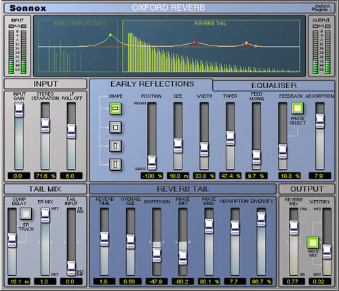Click the Reverb Mix value 0.77
The width and height of the screenshot is (339, 291).
pos(294,282)
